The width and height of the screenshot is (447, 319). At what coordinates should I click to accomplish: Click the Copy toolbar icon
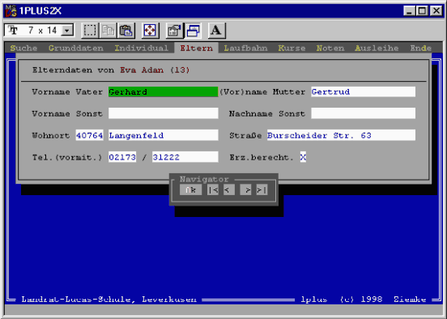click(108, 30)
